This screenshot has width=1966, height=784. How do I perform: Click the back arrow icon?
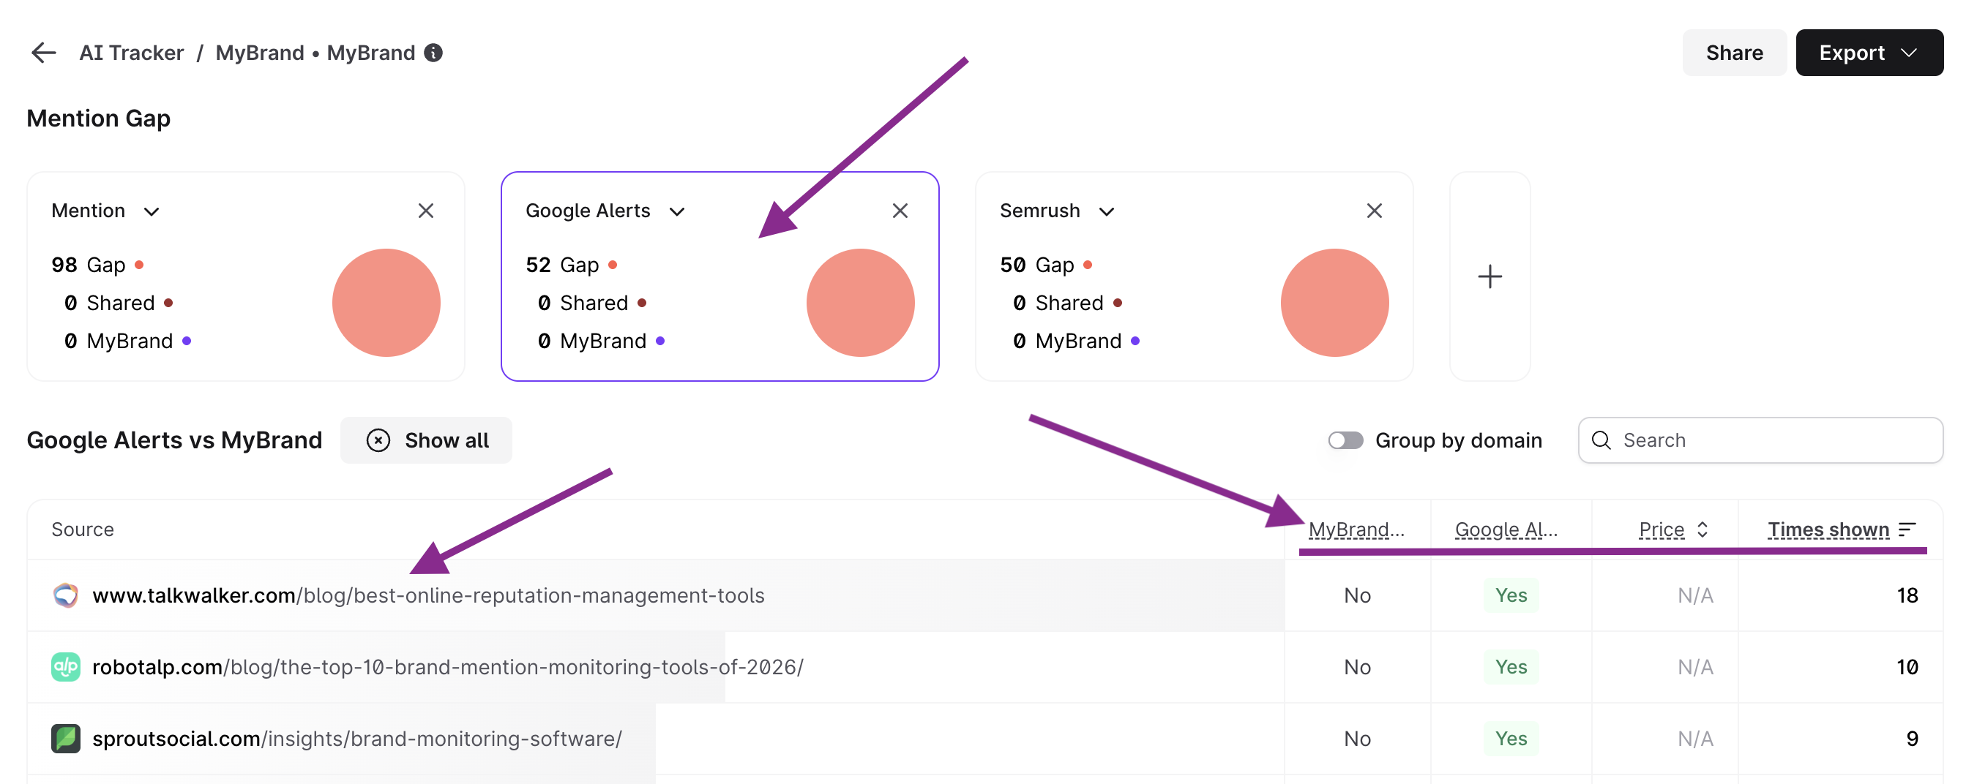coord(43,53)
